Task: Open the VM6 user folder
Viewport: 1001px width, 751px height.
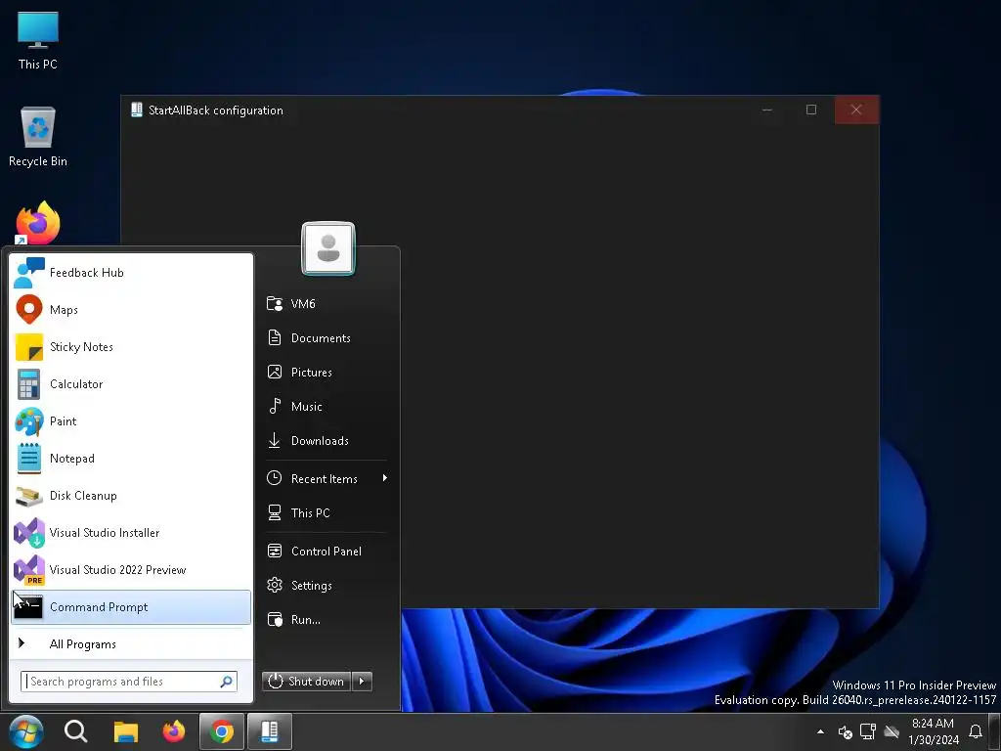Action: [326, 303]
